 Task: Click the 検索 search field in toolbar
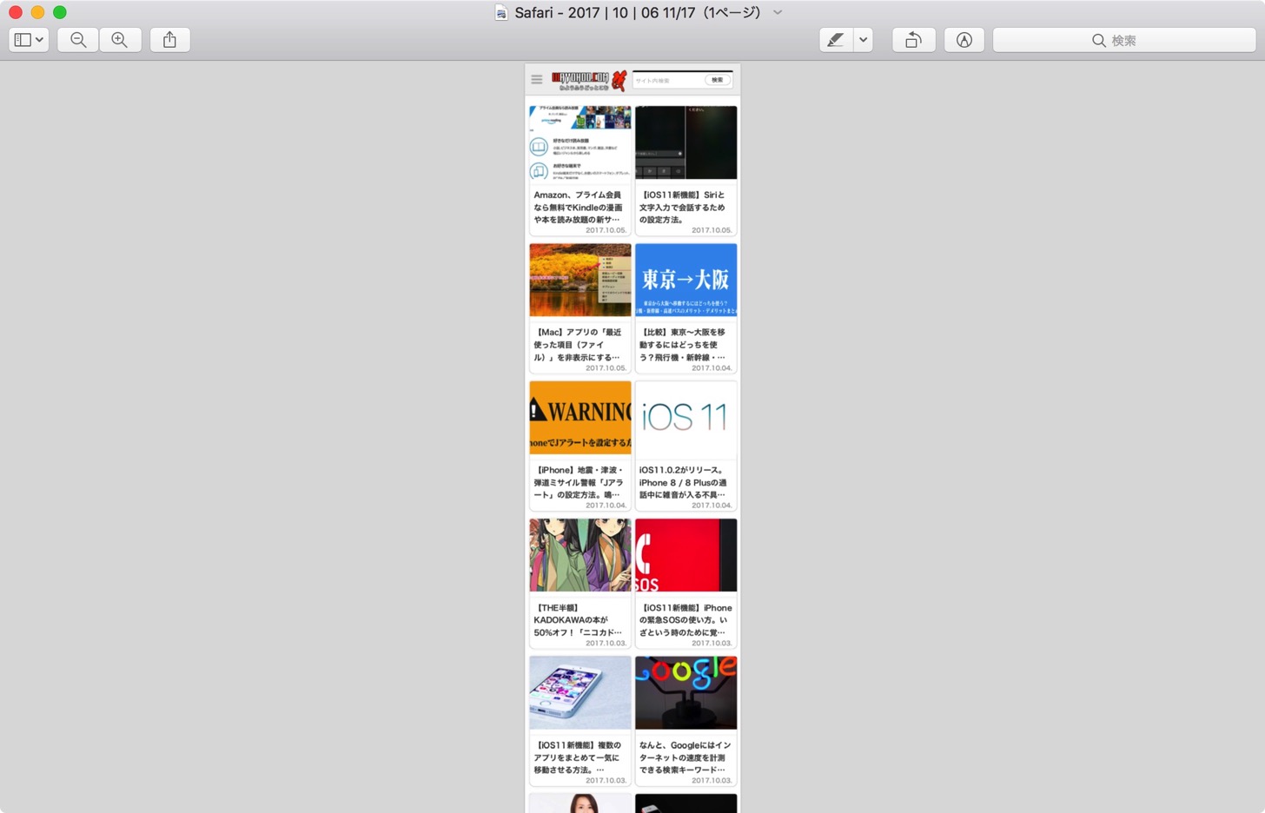pos(1124,40)
